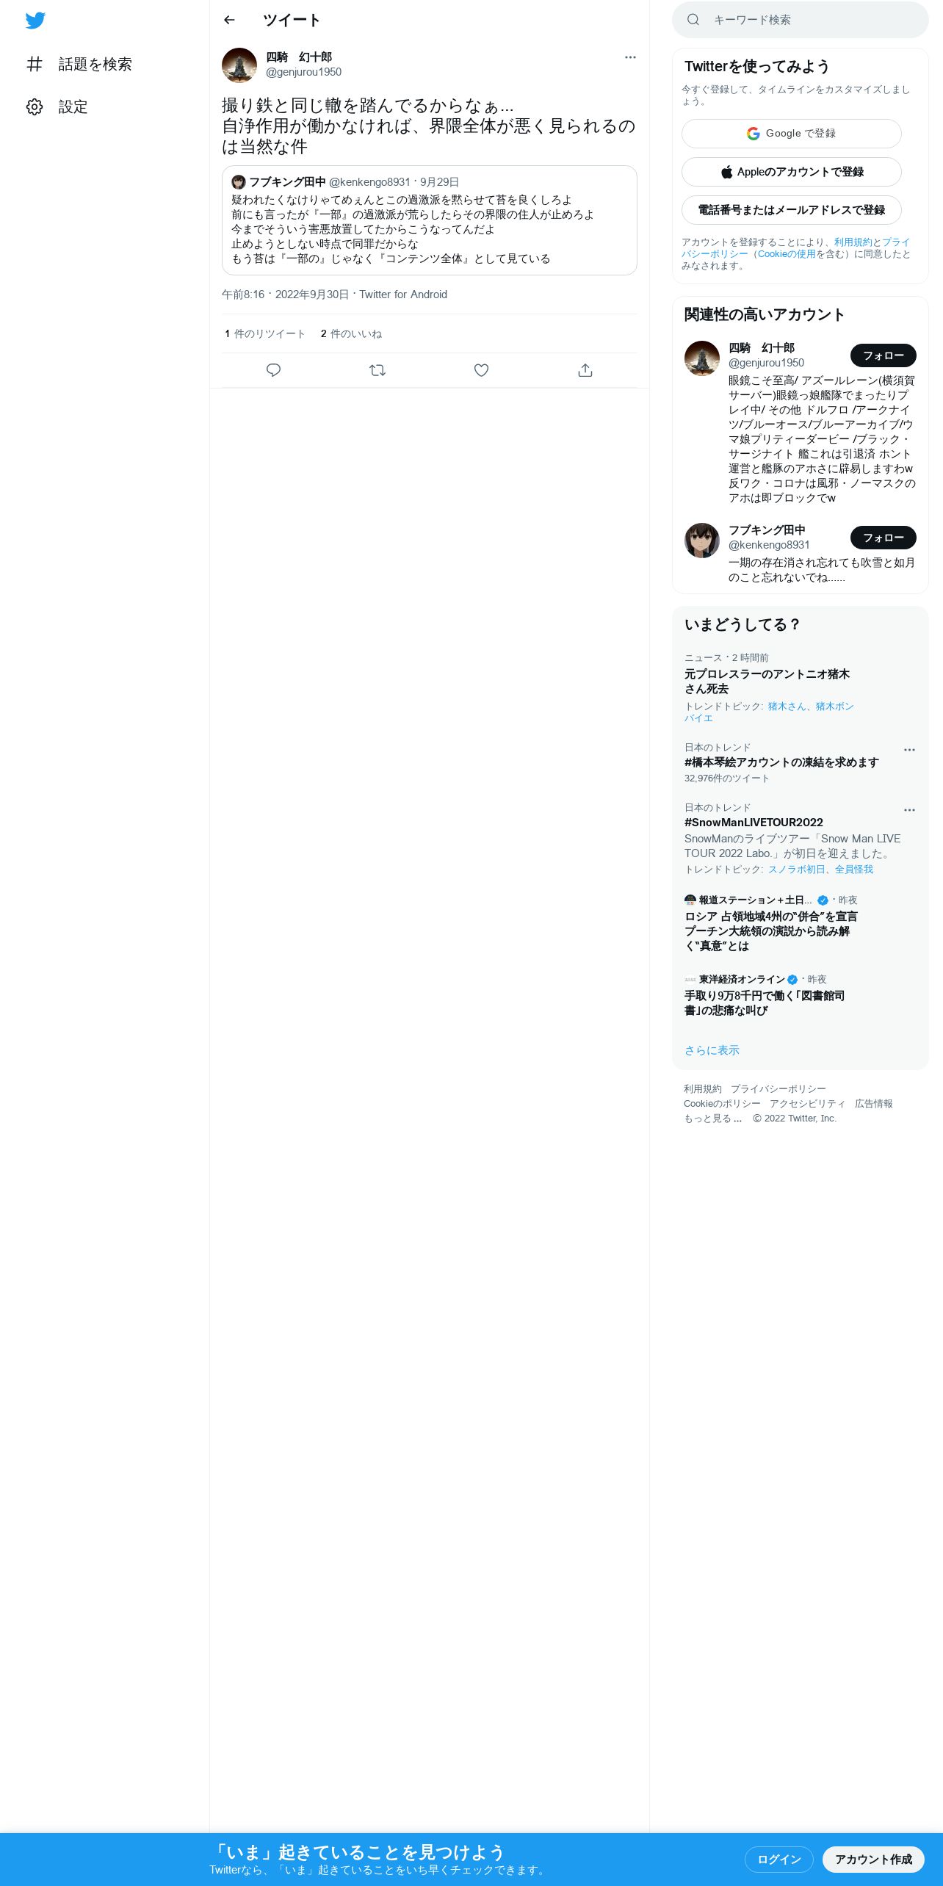
Task: Open the tweet's three-dot more menu
Action: [630, 57]
